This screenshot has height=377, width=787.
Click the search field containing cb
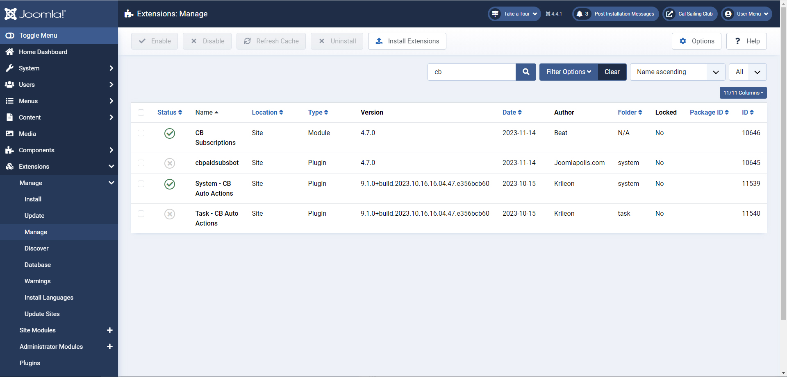point(471,72)
